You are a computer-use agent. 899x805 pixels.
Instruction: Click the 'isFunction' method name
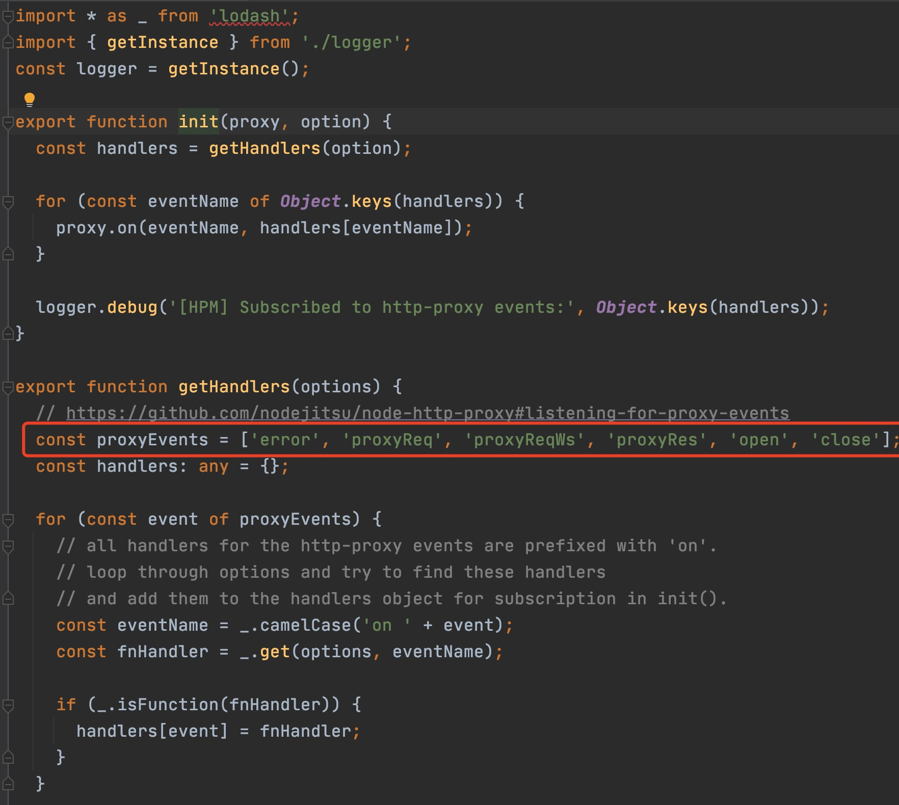[168, 705]
